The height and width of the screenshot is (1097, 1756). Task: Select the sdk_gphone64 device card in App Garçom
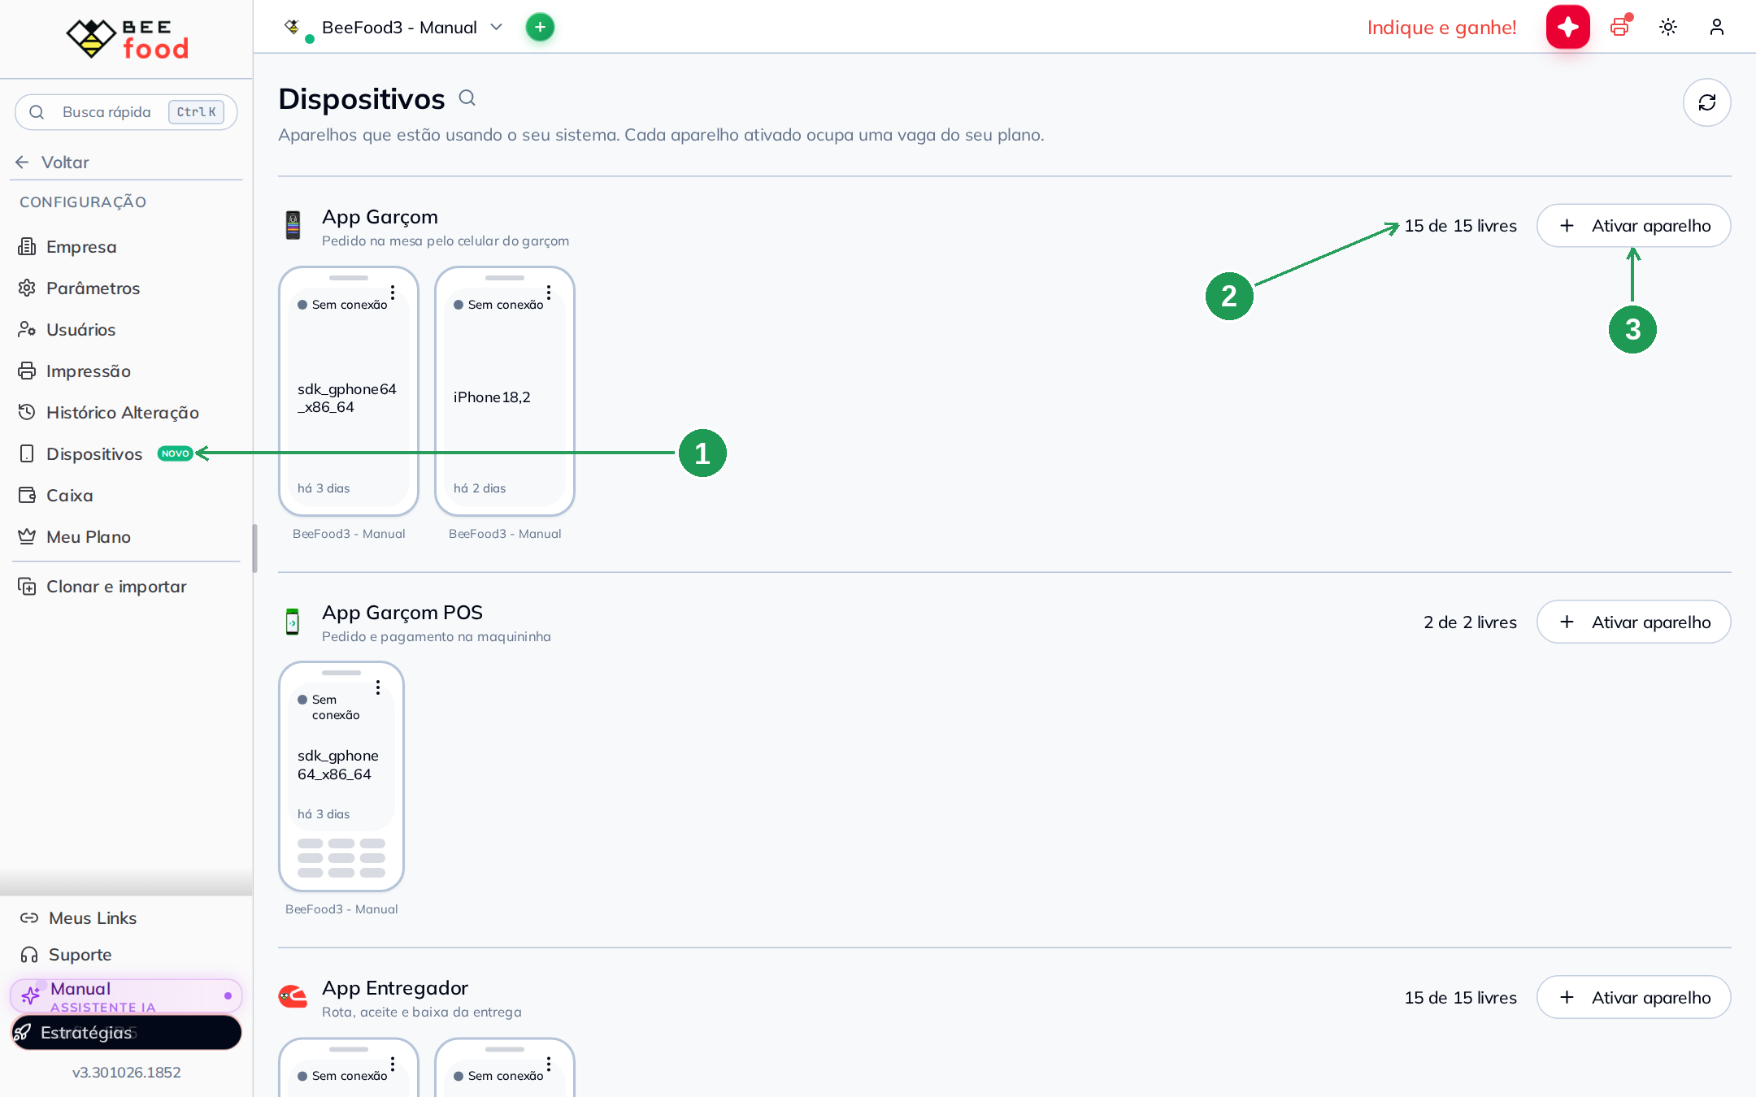point(349,391)
